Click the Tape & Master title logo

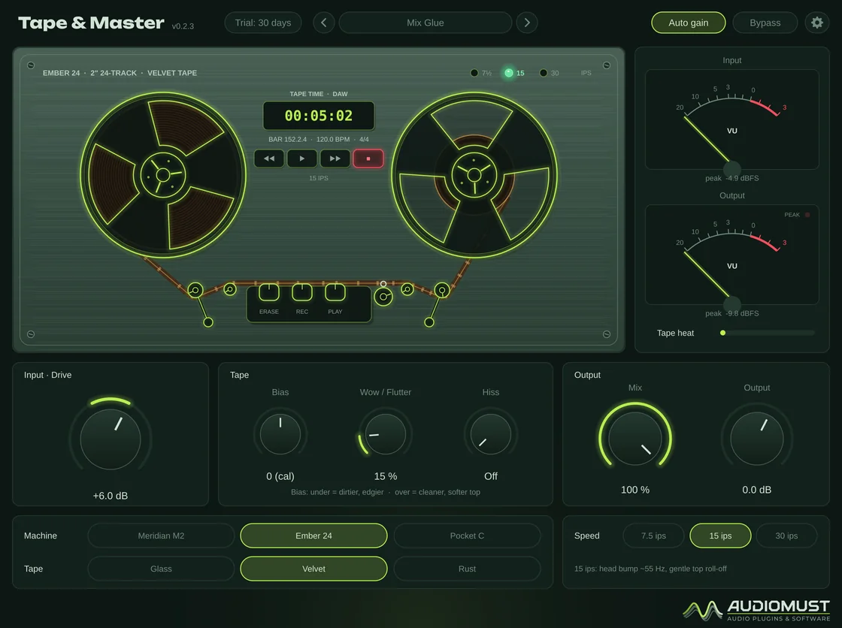click(x=91, y=23)
